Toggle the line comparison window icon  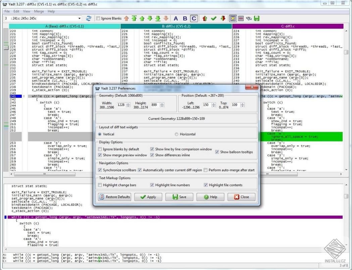pyautogui.click(x=241, y=18)
